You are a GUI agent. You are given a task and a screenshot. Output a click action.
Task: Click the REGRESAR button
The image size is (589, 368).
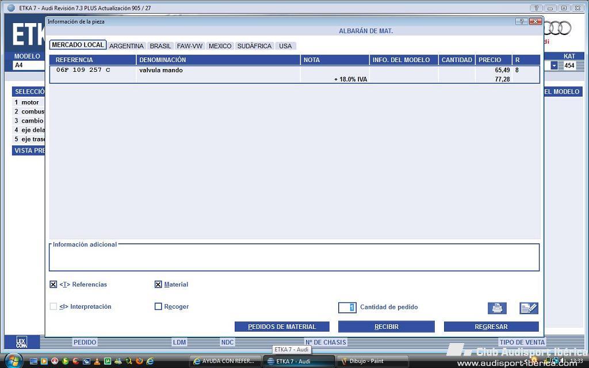coord(491,327)
